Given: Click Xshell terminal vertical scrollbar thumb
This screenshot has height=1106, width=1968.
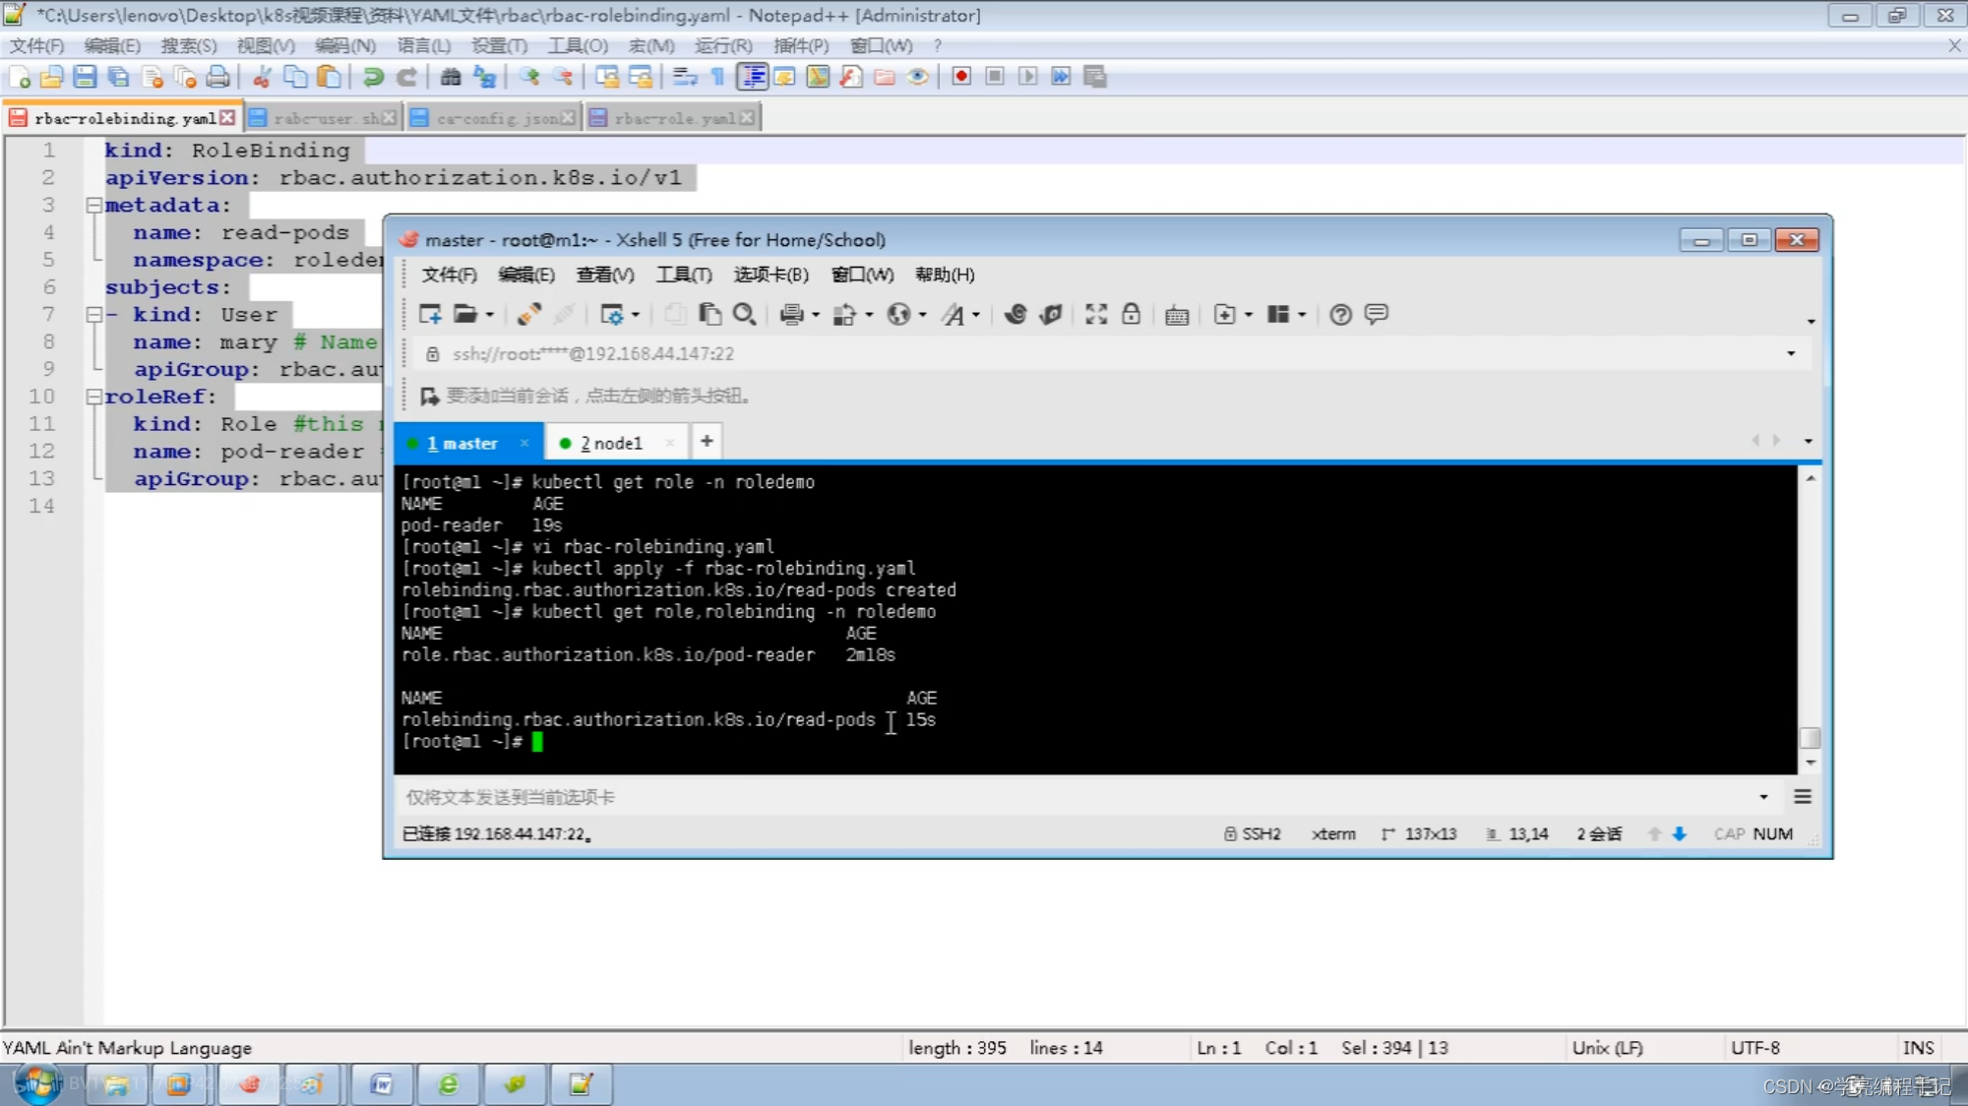Looking at the screenshot, I should click(1810, 738).
